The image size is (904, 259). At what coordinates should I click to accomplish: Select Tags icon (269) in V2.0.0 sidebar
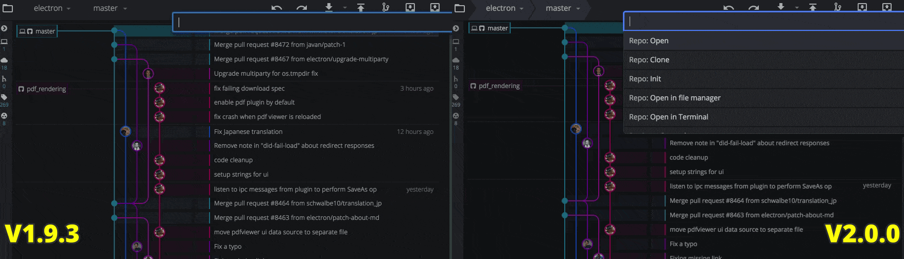(x=456, y=97)
